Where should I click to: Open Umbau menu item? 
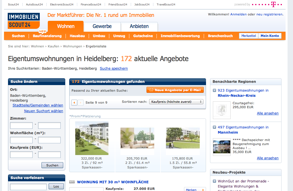(x=99, y=36)
